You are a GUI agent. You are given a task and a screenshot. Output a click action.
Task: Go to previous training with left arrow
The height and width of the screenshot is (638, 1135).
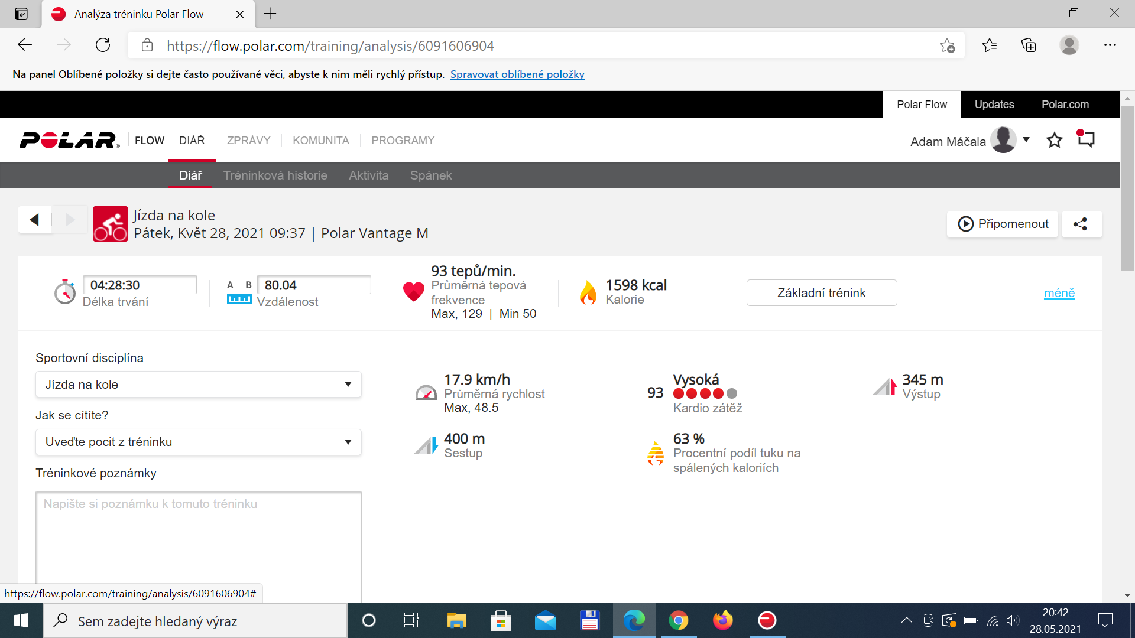tap(34, 220)
